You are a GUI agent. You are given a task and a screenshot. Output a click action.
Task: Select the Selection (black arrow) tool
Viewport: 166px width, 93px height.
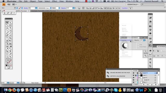pyautogui.click(x=7, y=22)
